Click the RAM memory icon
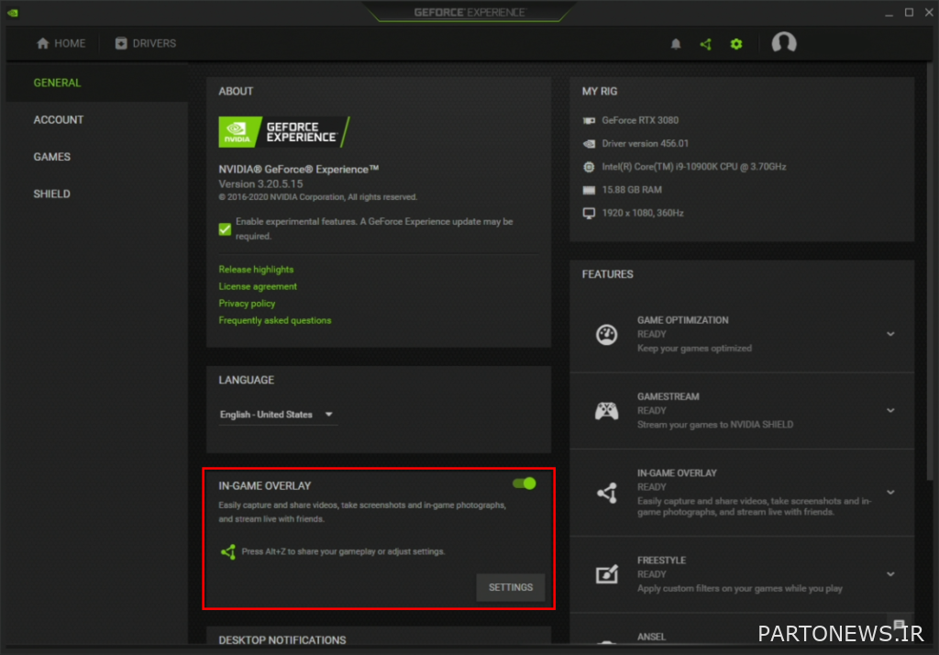939x655 pixels. (590, 190)
